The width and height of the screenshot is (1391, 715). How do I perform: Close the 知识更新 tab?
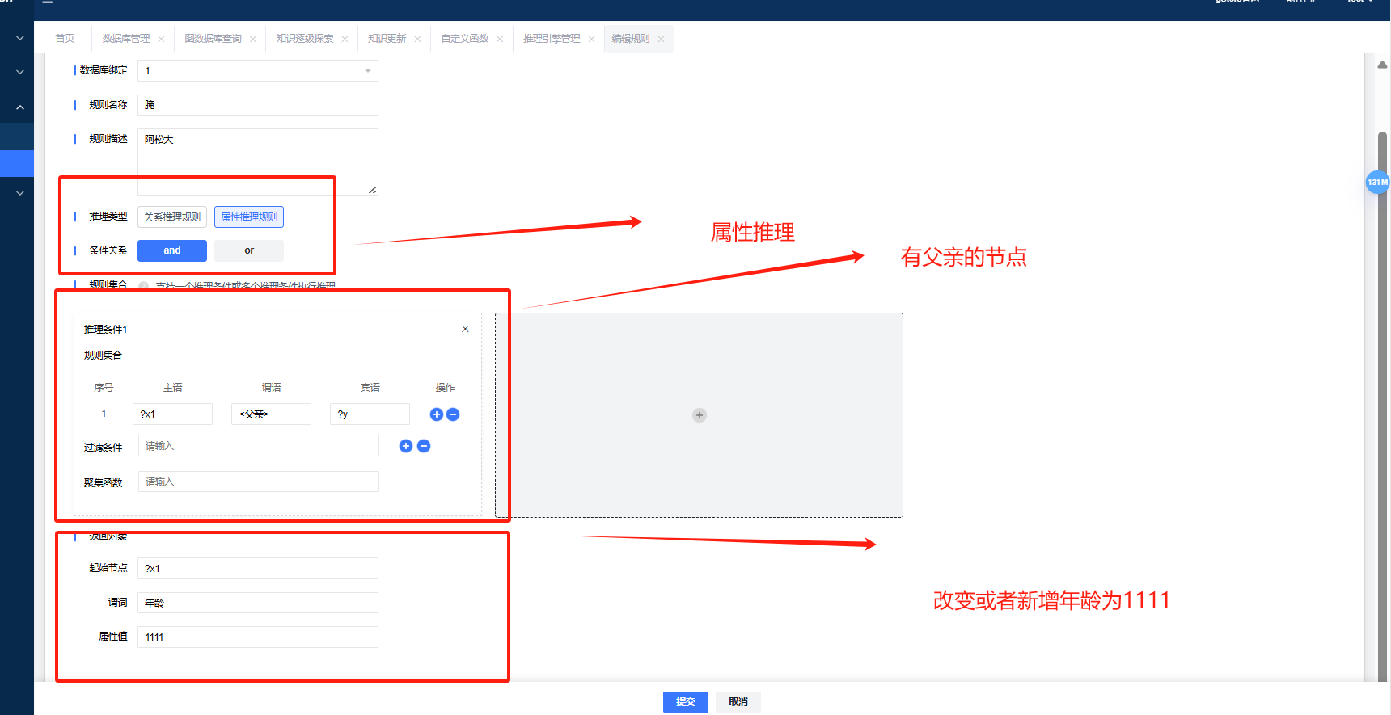point(417,39)
